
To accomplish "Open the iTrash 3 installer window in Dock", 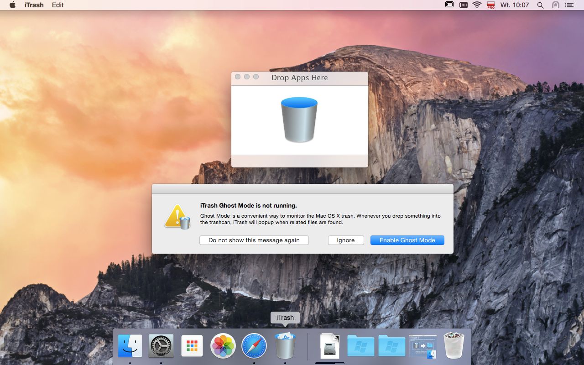I will [x=423, y=346].
